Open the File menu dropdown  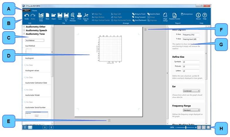26,10
